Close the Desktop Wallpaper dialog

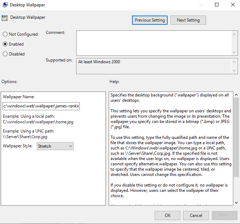233,5
